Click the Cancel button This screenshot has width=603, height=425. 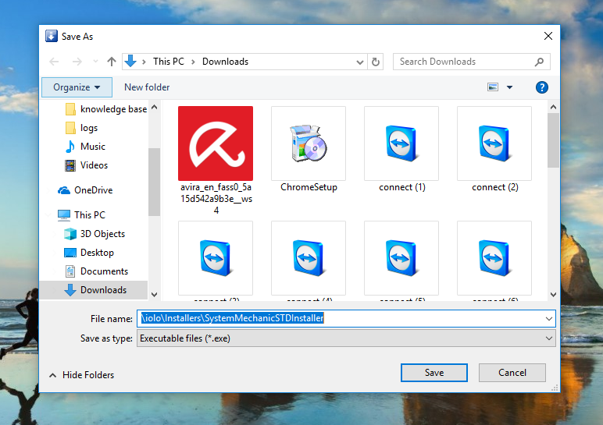[x=512, y=373]
